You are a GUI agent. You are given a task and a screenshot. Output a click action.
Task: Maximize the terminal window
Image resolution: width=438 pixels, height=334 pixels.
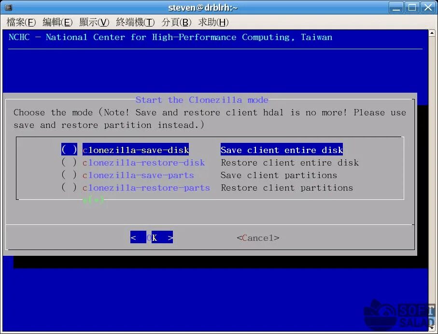(412, 7)
